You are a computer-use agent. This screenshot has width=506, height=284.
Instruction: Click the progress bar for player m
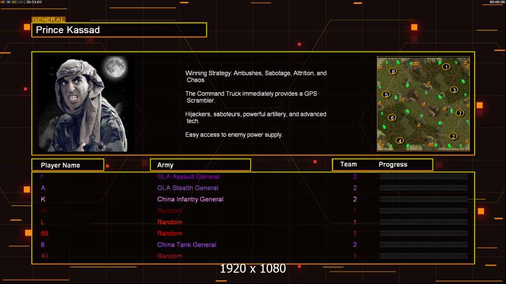tap(423, 211)
